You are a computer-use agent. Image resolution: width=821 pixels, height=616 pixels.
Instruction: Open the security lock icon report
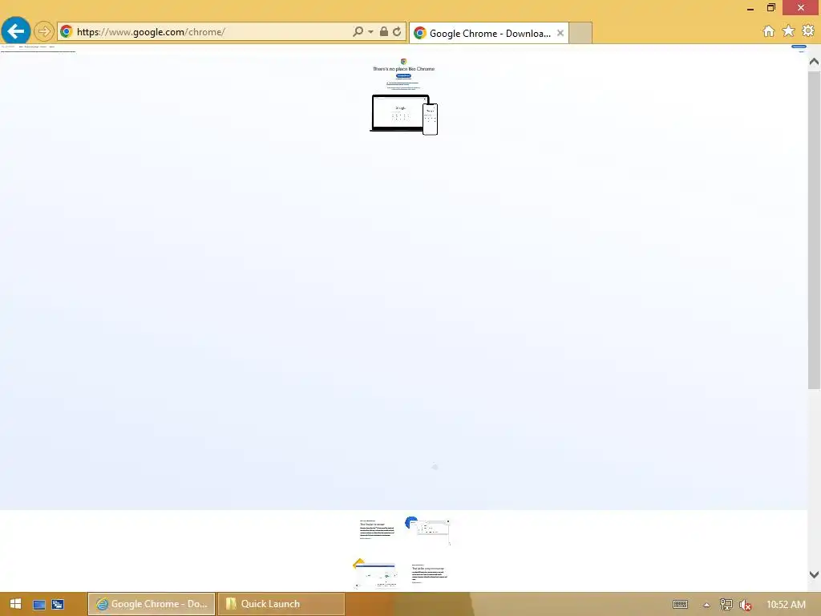[x=384, y=31]
